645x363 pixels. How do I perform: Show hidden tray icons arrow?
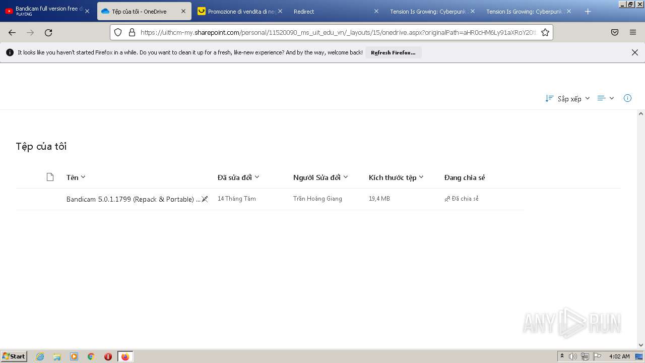click(x=562, y=356)
